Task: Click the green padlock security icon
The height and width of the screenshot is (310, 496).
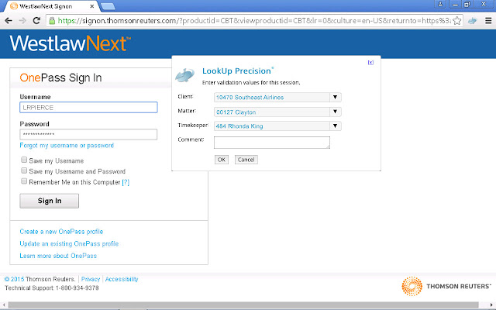Action: (x=52, y=21)
